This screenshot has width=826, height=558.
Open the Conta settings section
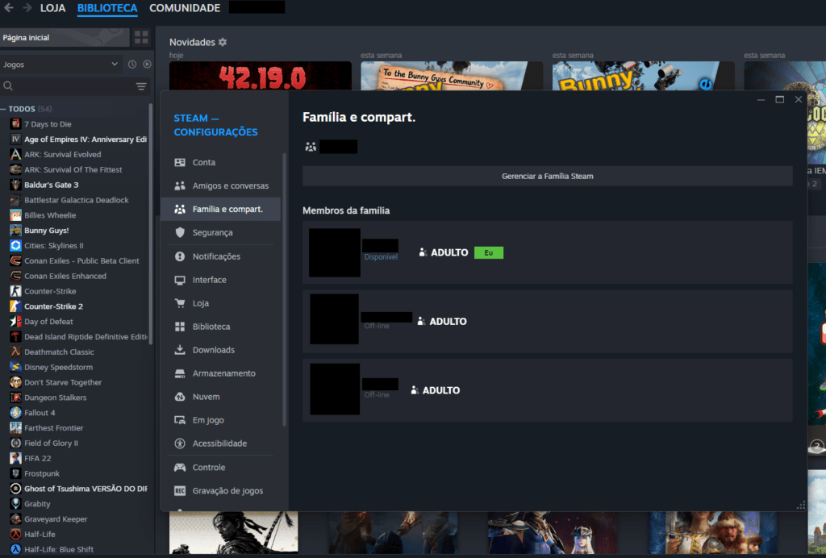tap(220, 162)
